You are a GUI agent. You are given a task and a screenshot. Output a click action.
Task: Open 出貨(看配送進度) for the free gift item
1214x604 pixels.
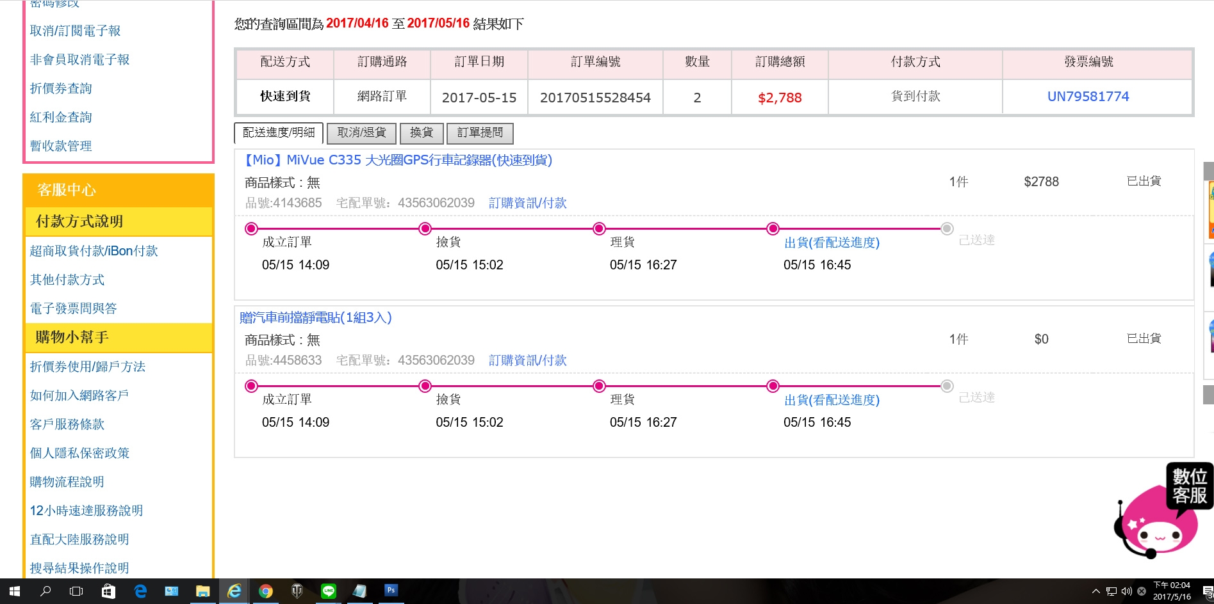point(832,400)
